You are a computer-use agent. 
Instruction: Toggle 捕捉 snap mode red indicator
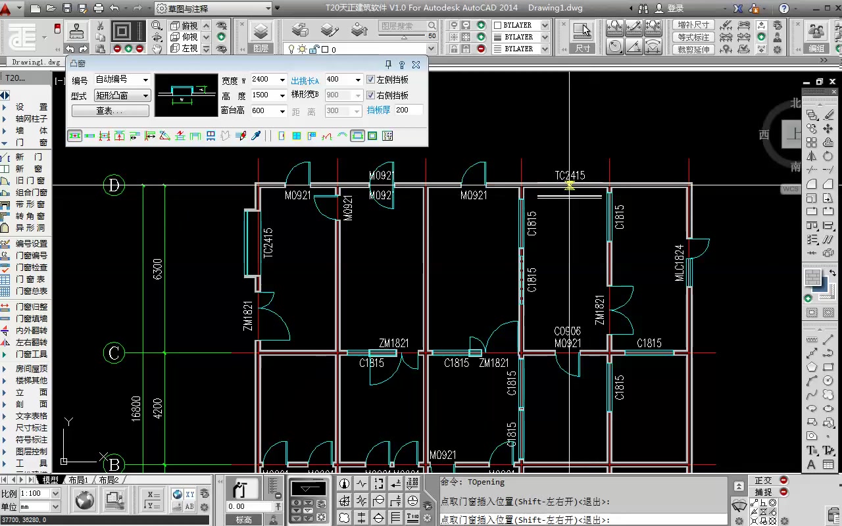coord(783,492)
